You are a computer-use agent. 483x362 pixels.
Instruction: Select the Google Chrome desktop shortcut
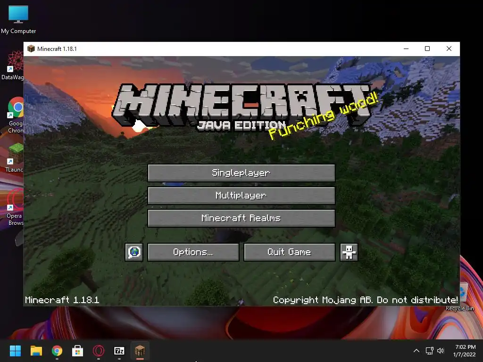(x=15, y=115)
